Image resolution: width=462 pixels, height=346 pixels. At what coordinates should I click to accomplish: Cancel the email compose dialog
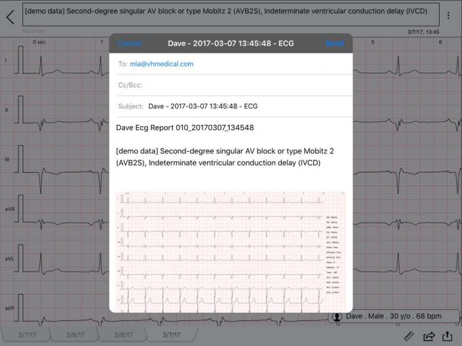(x=130, y=43)
